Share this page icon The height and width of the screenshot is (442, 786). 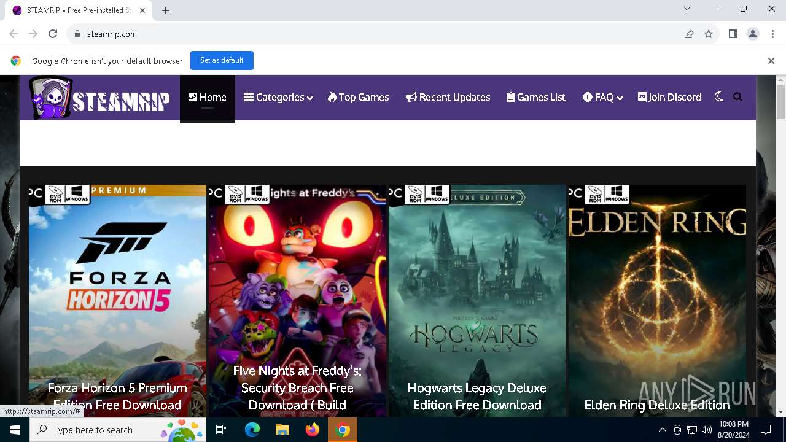click(689, 34)
